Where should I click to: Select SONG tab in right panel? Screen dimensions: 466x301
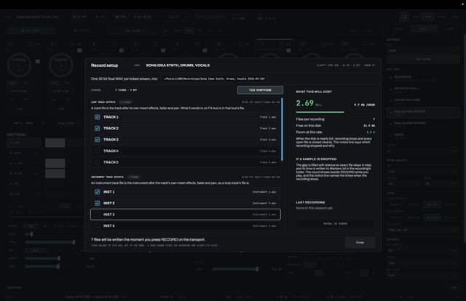[450, 29]
